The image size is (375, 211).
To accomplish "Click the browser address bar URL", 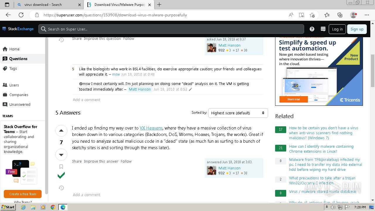I will [x=115, y=15].
